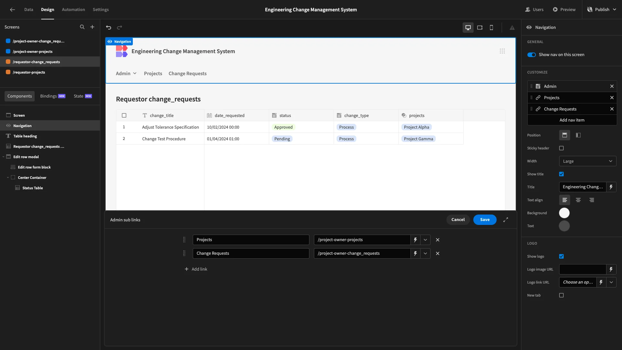622x350 pixels.
Task: Open the Settings tab
Action: 101,9
